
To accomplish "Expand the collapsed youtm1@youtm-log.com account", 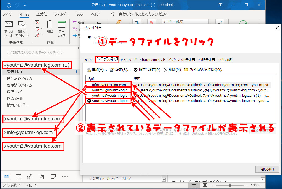I will [x=5, y=119].
